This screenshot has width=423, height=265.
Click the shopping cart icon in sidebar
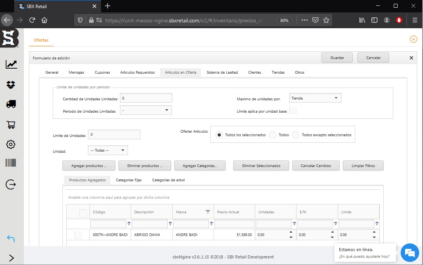11,125
